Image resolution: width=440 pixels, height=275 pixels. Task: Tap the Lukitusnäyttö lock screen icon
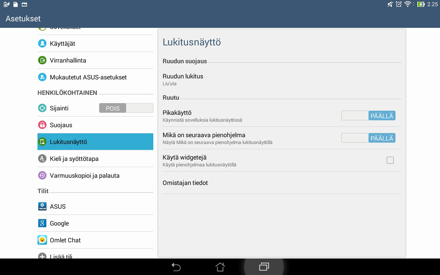[42, 142]
